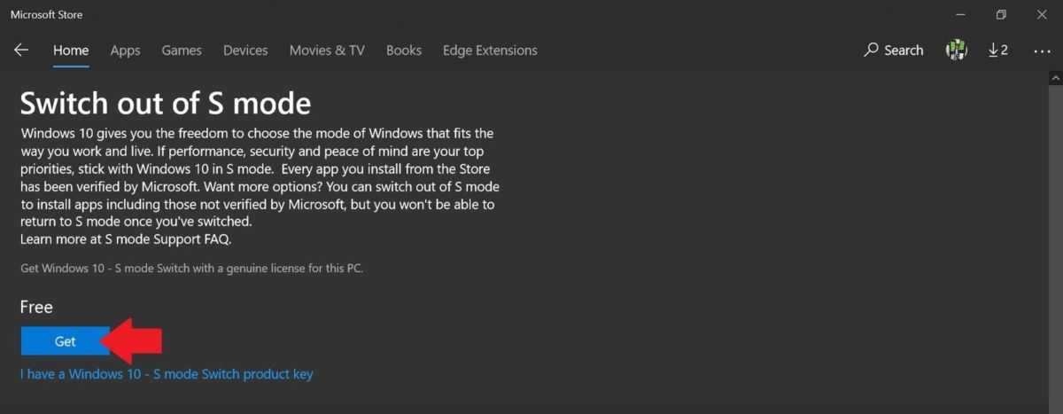This screenshot has height=414, width=1063.
Task: Click the back arrow in the Store header
Action: 21,51
